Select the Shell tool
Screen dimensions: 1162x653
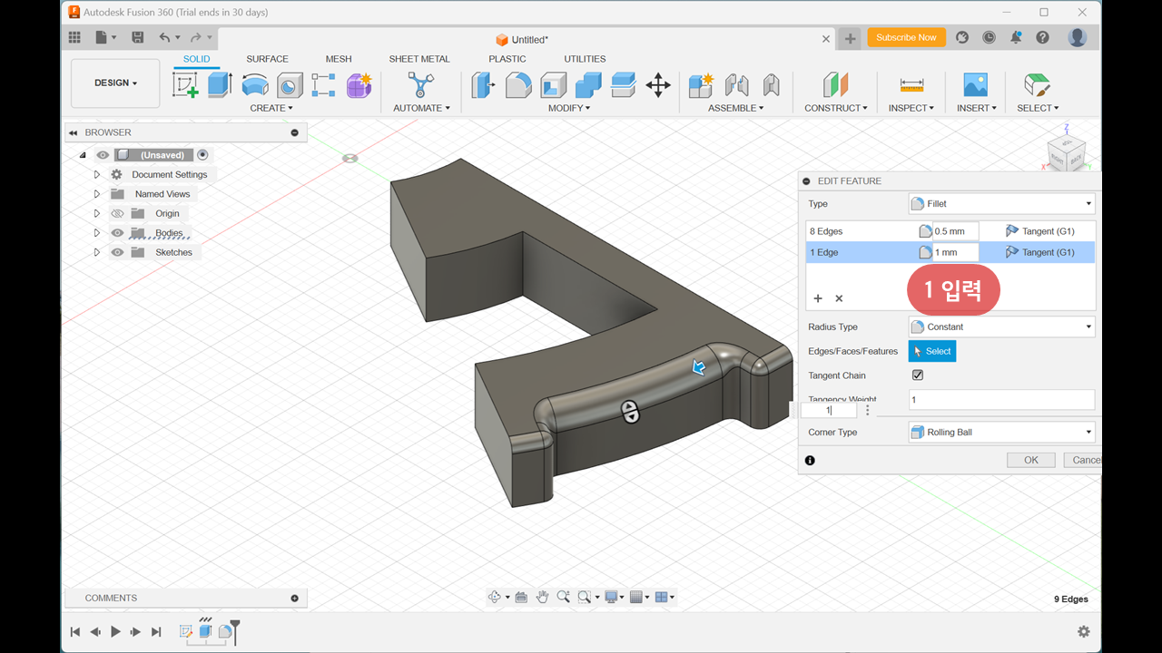pos(553,85)
